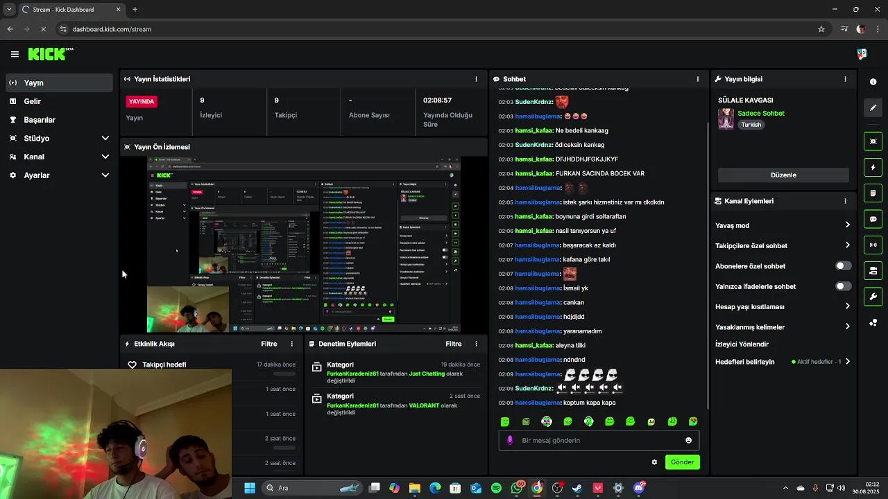Viewport: 888px width, 499px height.
Task: Open Denetim Eylemleri three-dot menu
Action: [x=476, y=344]
